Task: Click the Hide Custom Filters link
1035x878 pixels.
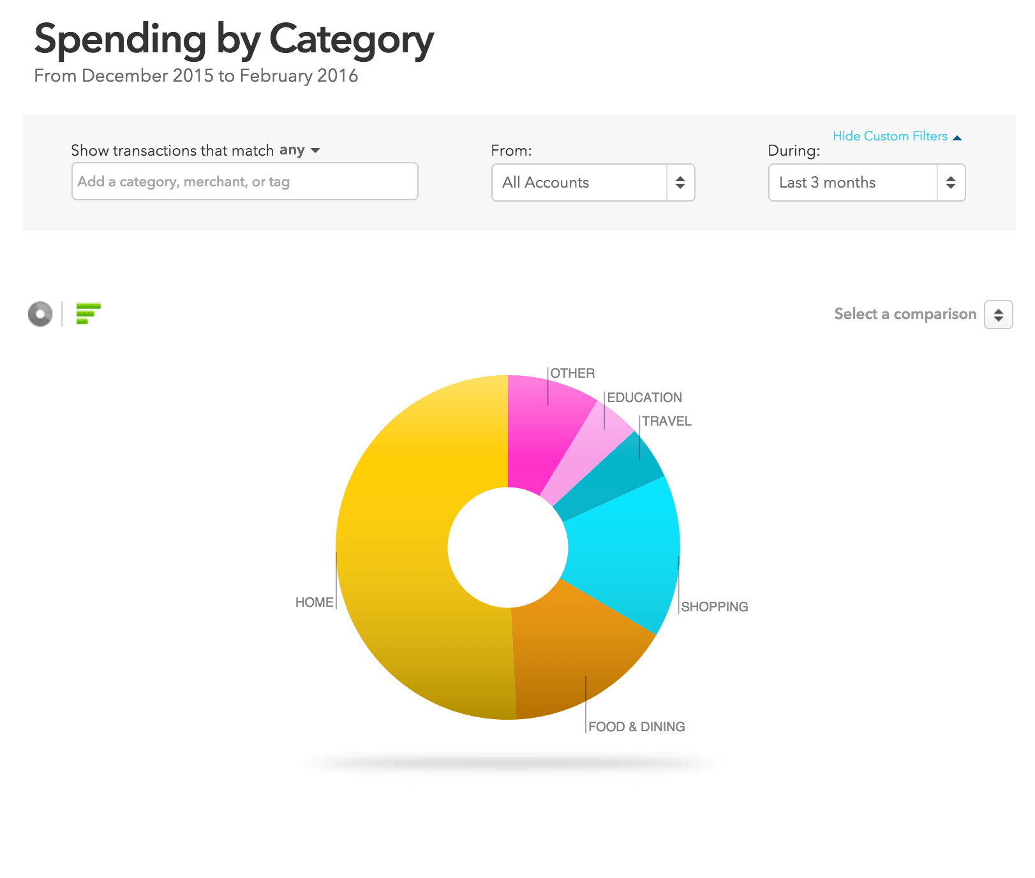Action: (890, 136)
